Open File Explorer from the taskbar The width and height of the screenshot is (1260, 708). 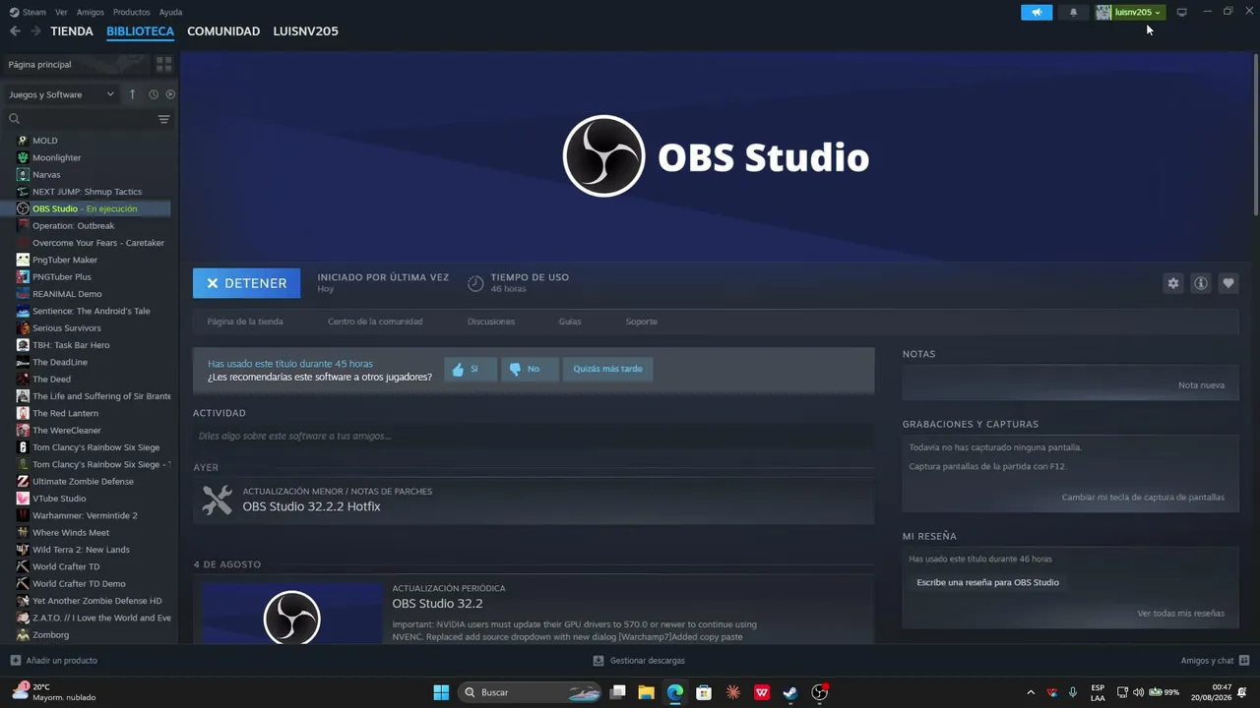click(x=646, y=692)
